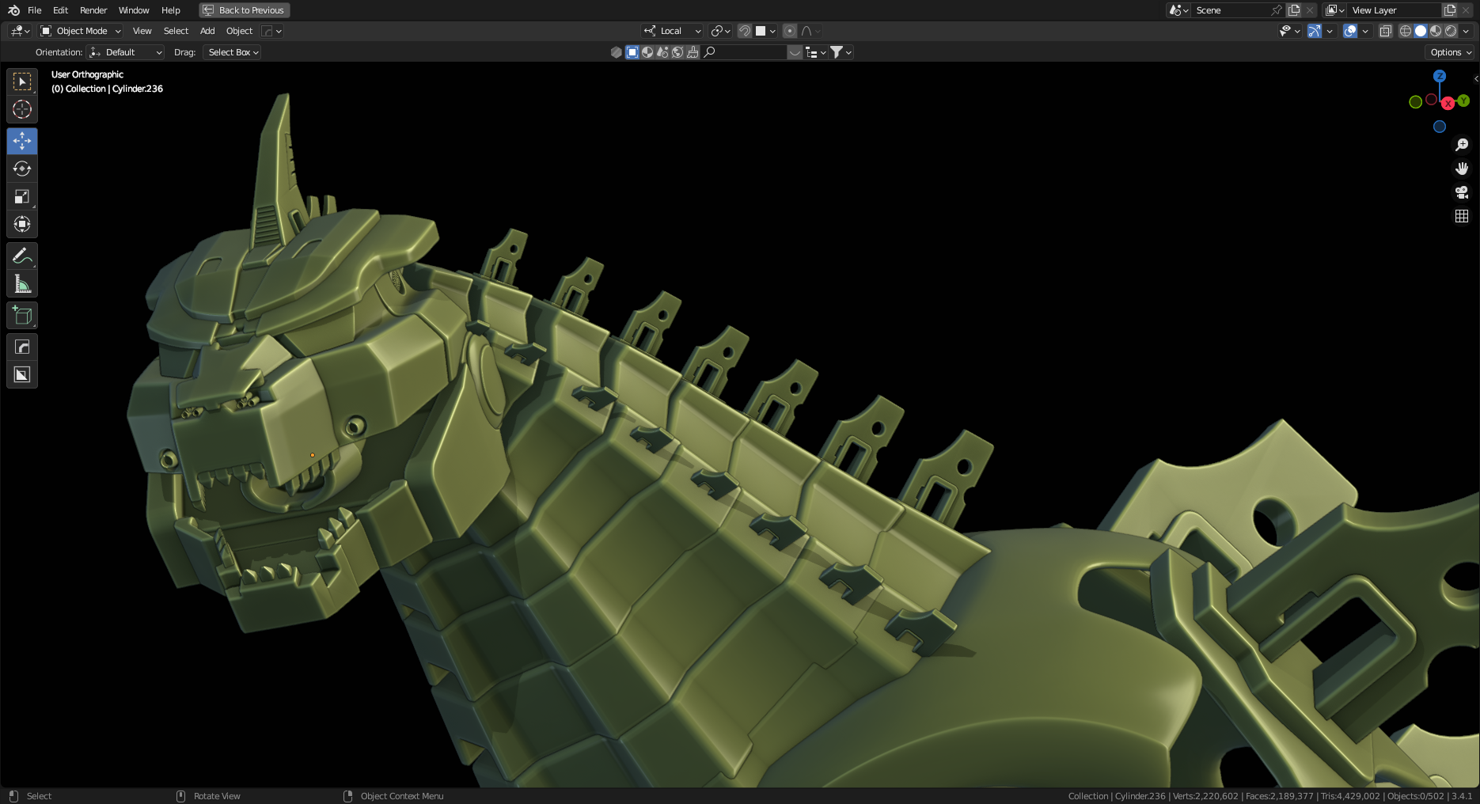
Task: Activate the Transform tool
Action: [x=22, y=224]
